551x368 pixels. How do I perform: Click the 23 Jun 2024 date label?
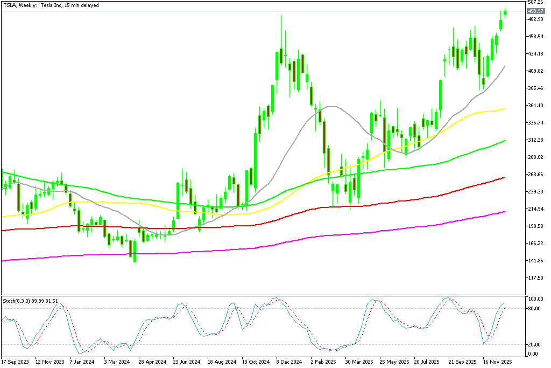186,362
